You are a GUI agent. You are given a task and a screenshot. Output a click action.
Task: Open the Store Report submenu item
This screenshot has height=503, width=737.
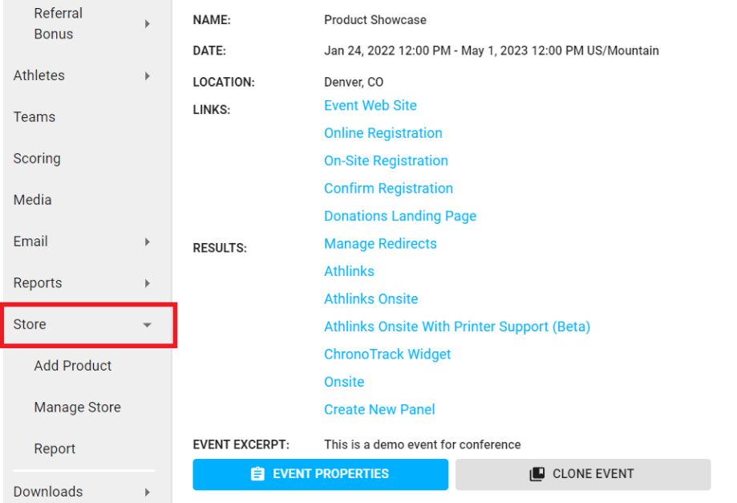pos(55,449)
